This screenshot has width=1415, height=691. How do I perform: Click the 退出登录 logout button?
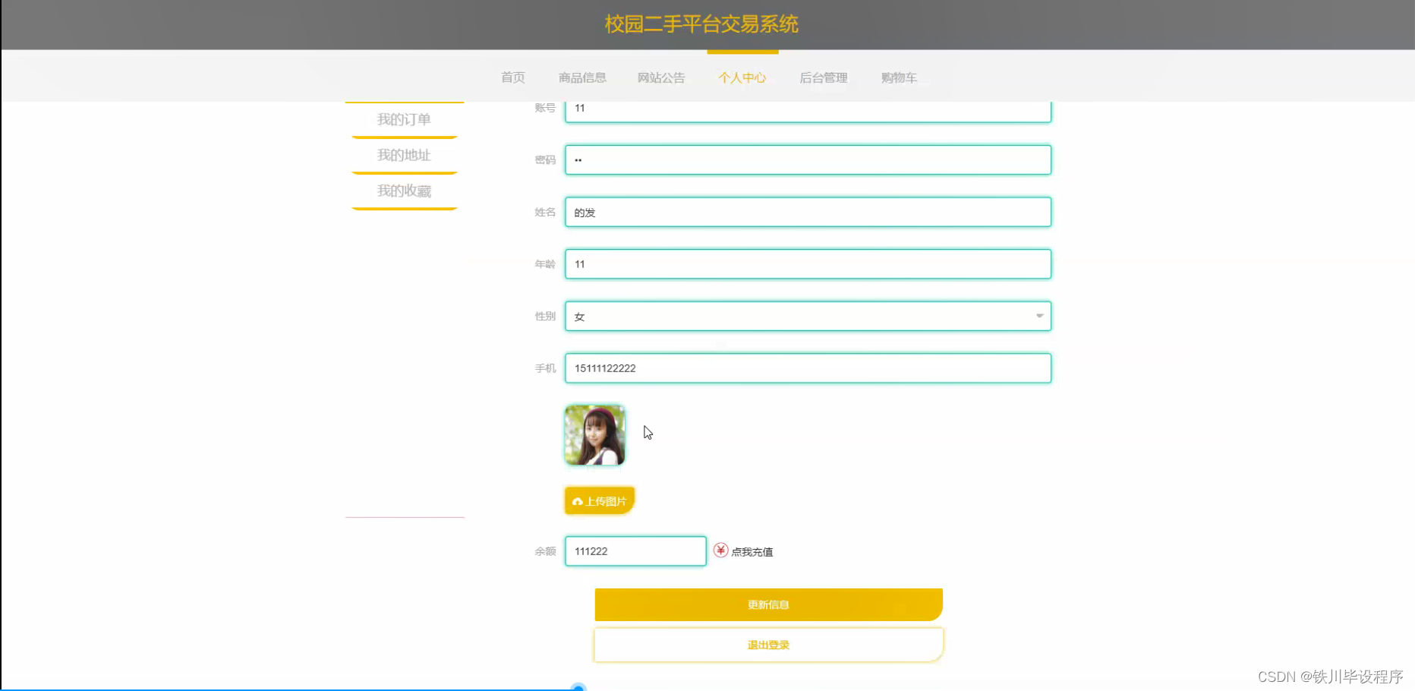point(768,645)
